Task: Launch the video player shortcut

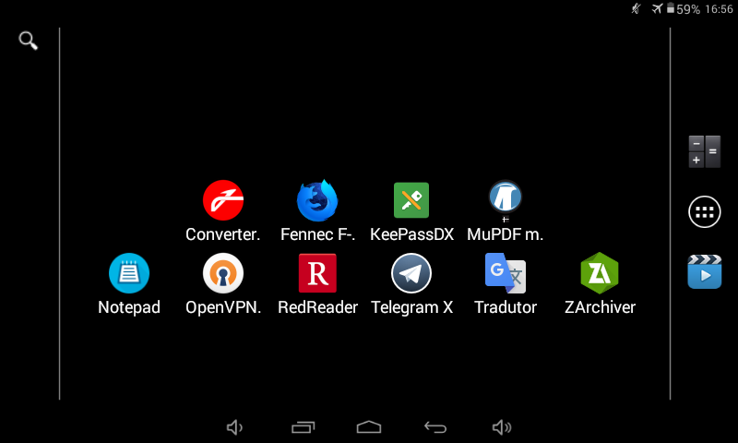Action: [705, 271]
